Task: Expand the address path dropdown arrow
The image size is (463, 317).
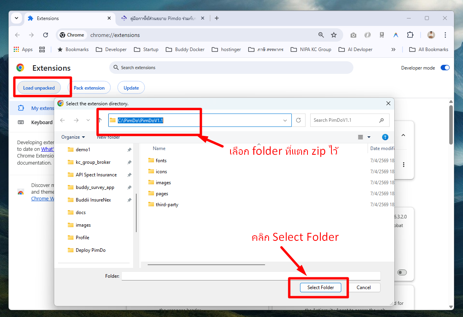Action: [285, 121]
